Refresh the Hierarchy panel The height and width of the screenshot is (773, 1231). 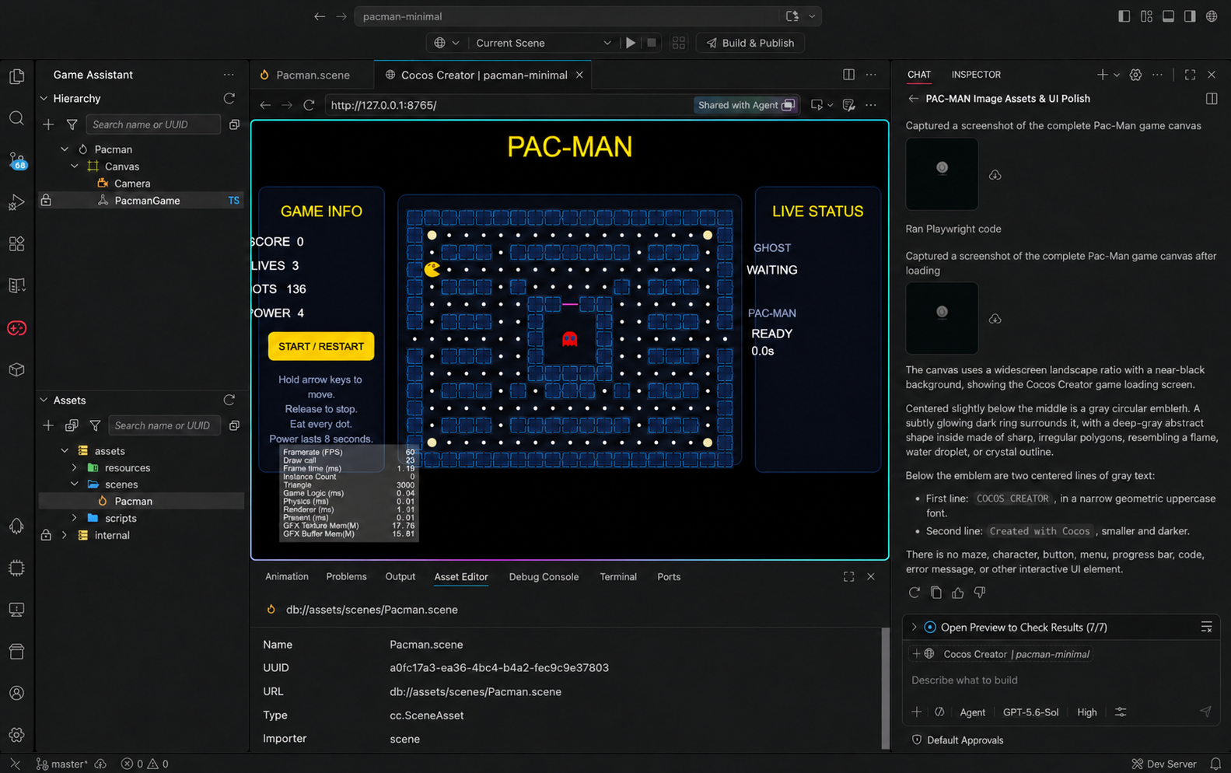tap(229, 99)
